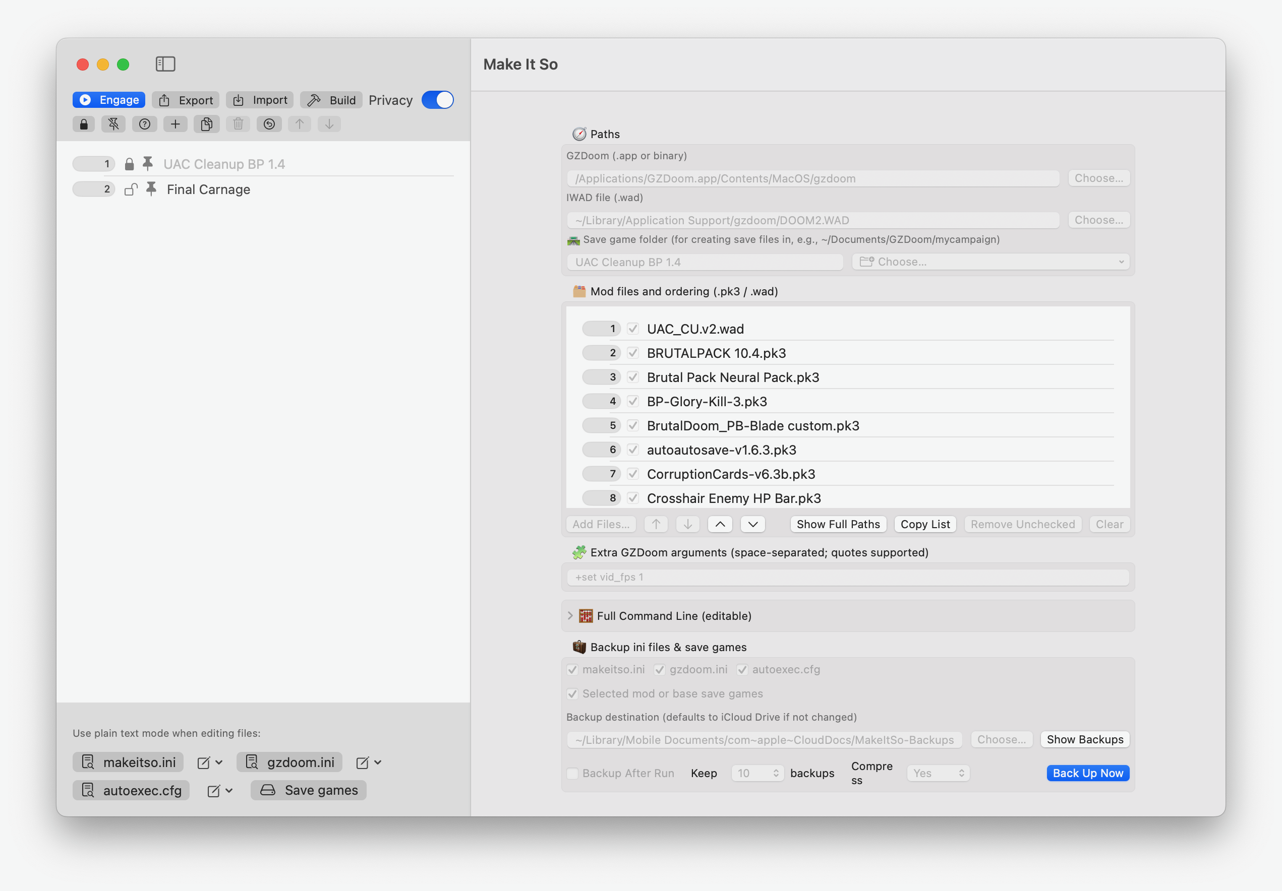Click Show Backups button
This screenshot has height=891, width=1282.
1085,740
